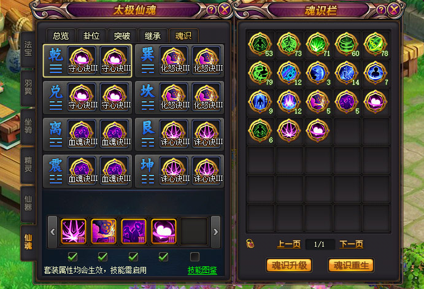Enable the unchecked fifth skill checkbox
Image resolution: width=424 pixels, height=289 pixels.
coord(195,256)
